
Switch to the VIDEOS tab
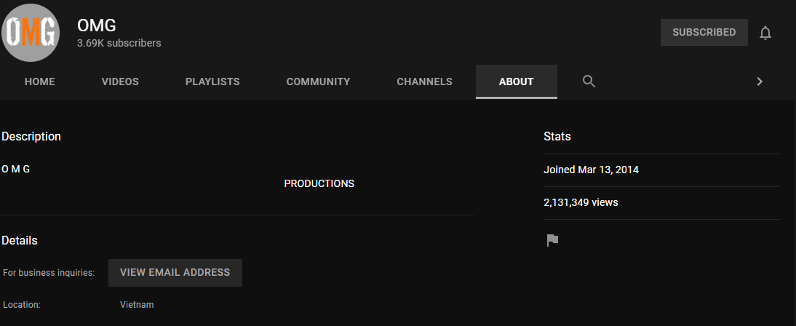click(120, 81)
